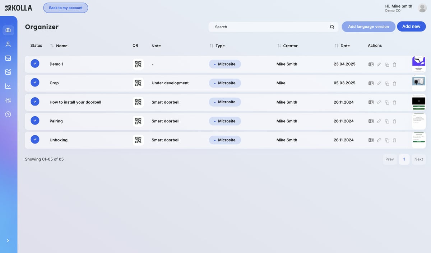The image size is (431, 253).
Task: Show QR code for Pairing
Action: tap(138, 121)
